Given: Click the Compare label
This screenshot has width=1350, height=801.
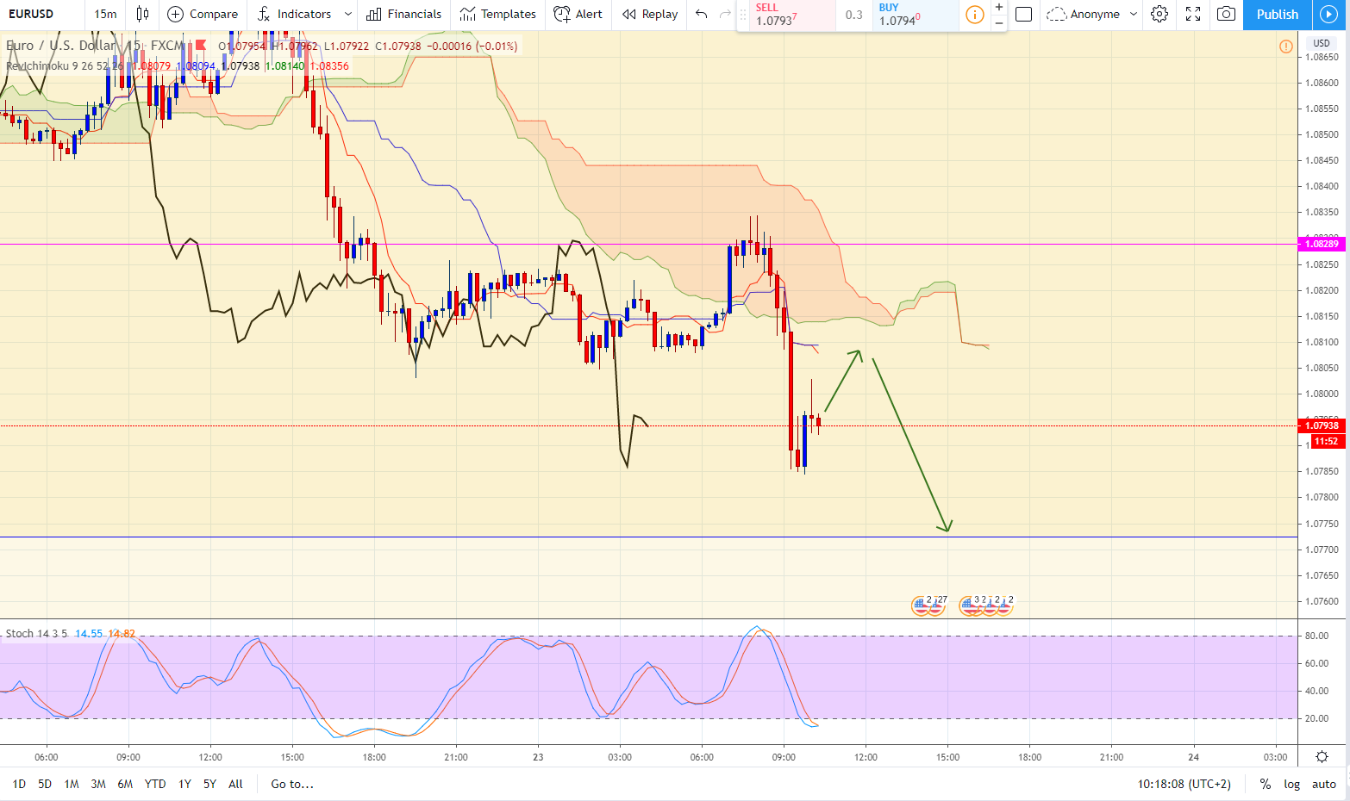Looking at the screenshot, I should click(x=214, y=14).
